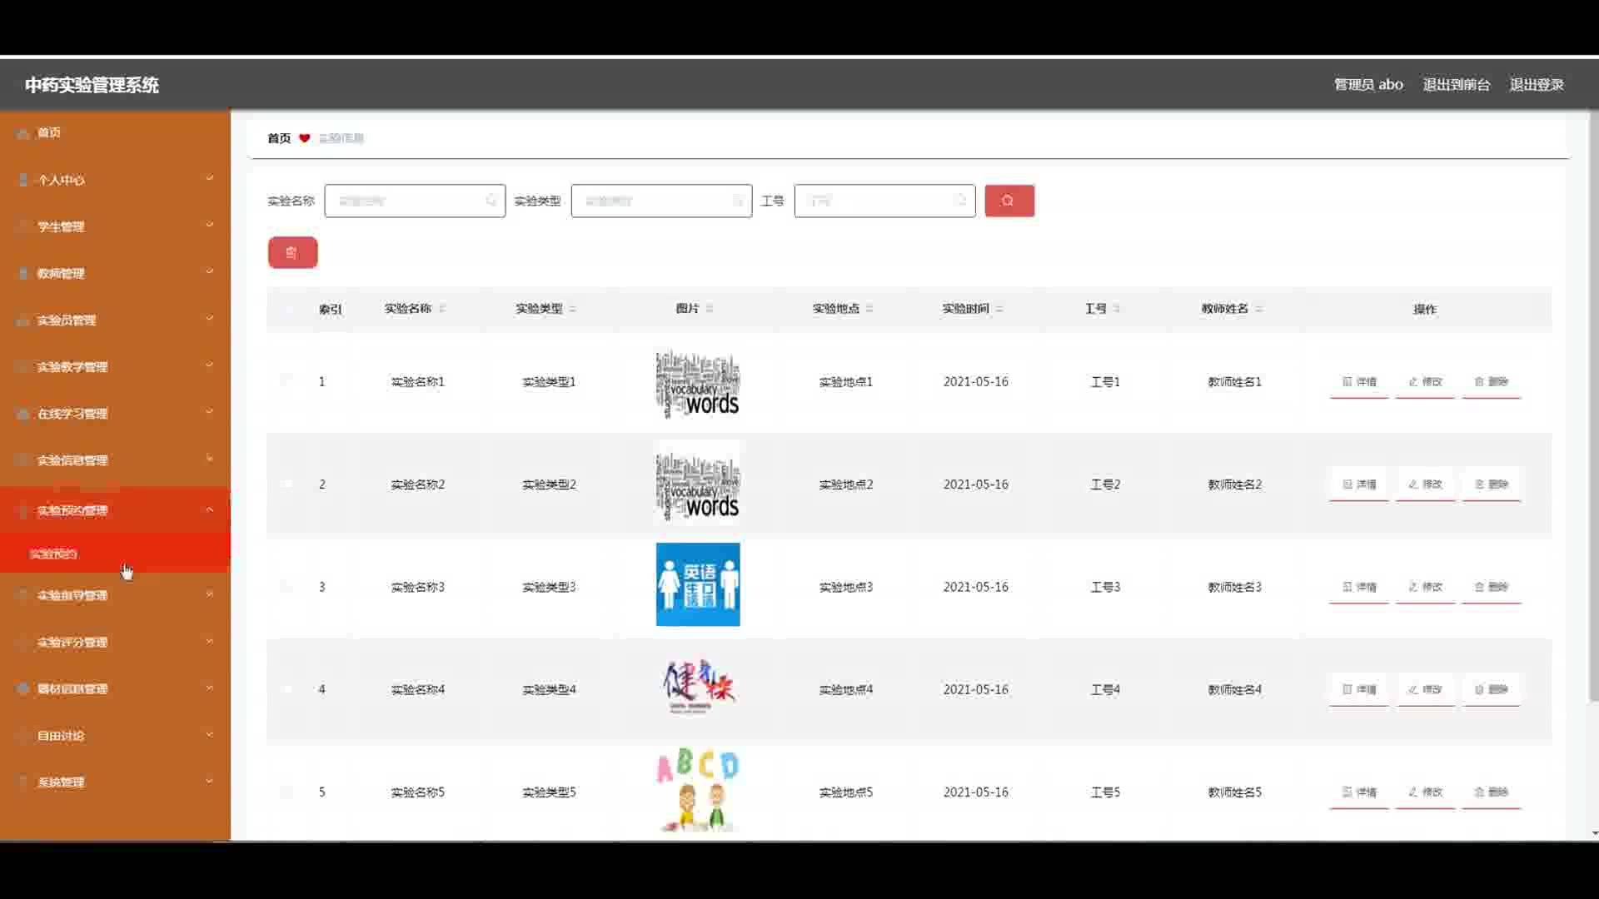Click the 个人中心 sidebar icon

[23, 180]
